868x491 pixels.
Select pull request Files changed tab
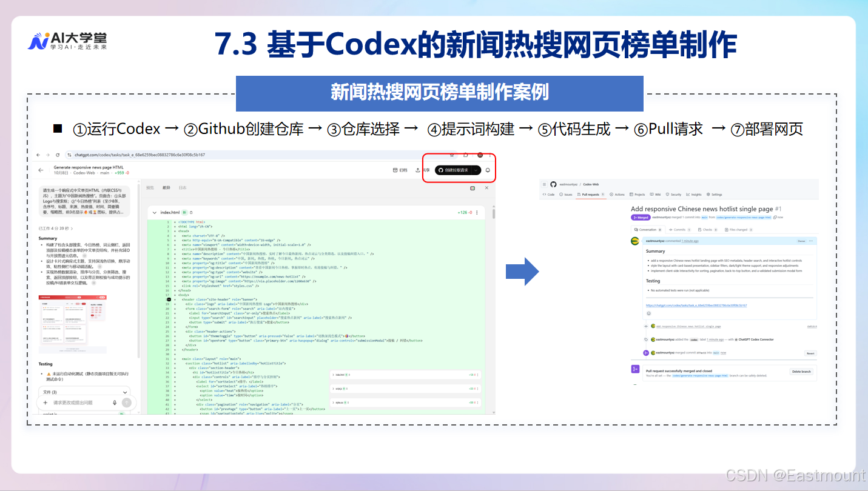click(739, 230)
